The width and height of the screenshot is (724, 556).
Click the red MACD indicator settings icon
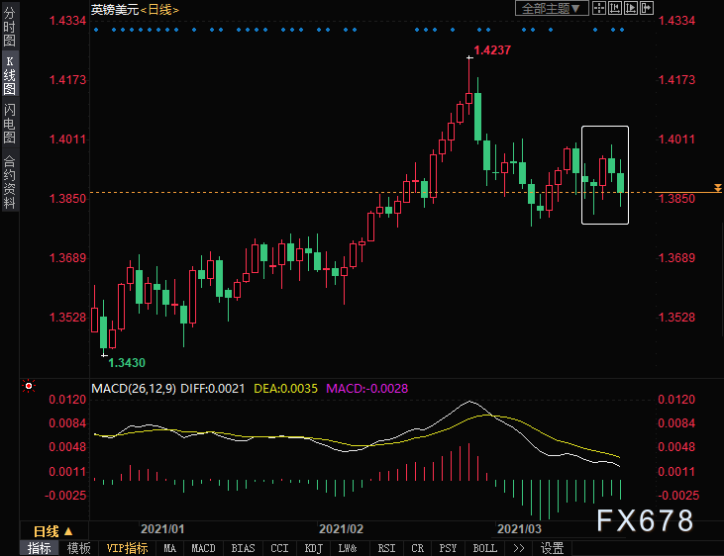tap(29, 386)
